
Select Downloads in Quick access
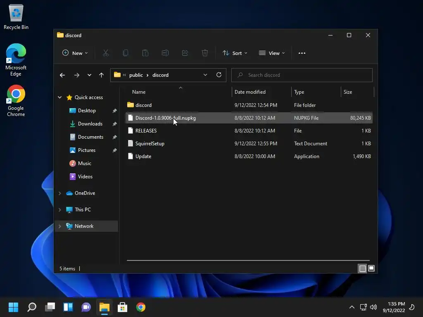(90, 124)
